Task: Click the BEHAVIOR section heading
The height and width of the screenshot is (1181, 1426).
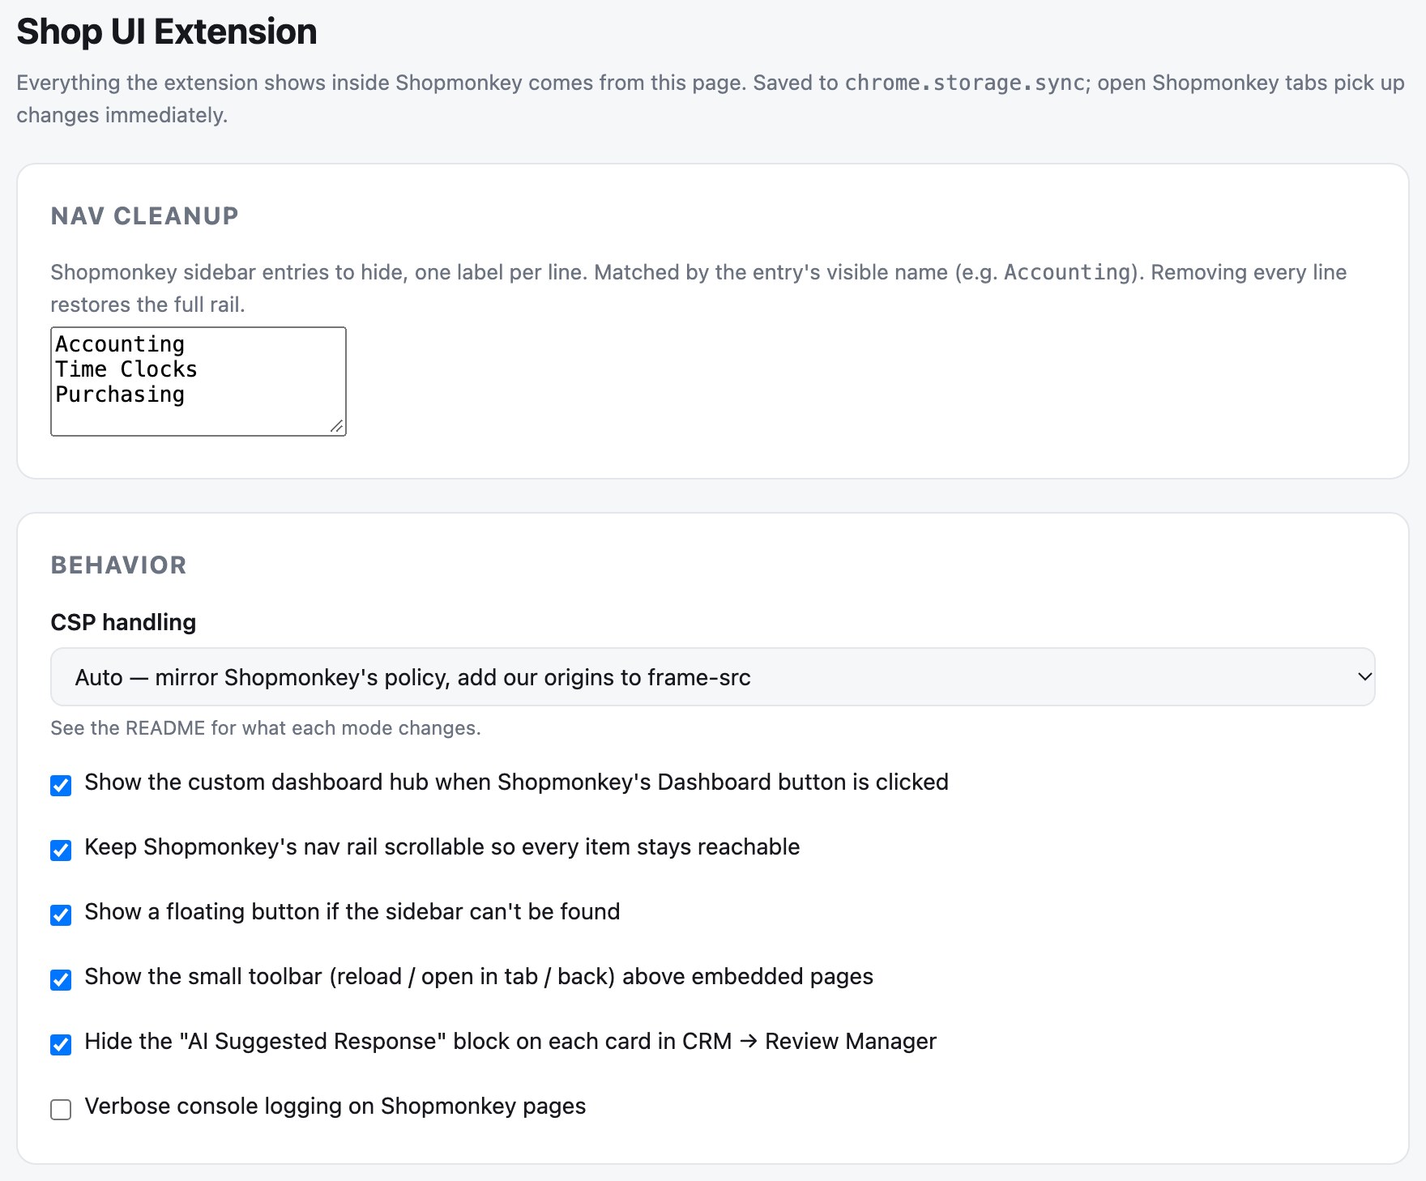Action: pyautogui.click(x=118, y=565)
